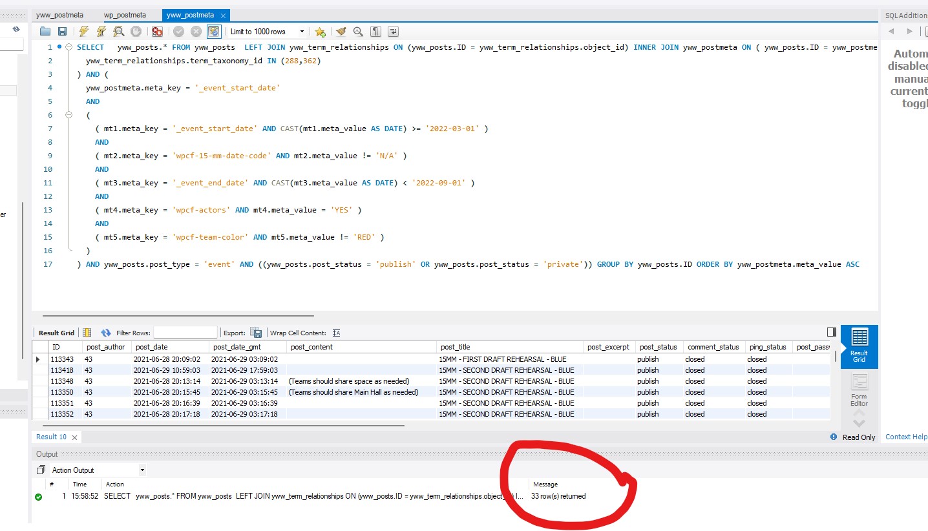The width and height of the screenshot is (928, 531).
Task: Click the green success icon in output row 1
Action: tap(39, 497)
